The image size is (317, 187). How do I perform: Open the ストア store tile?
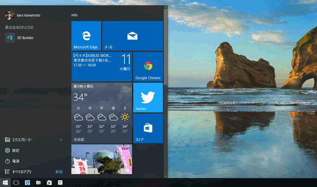point(148,129)
